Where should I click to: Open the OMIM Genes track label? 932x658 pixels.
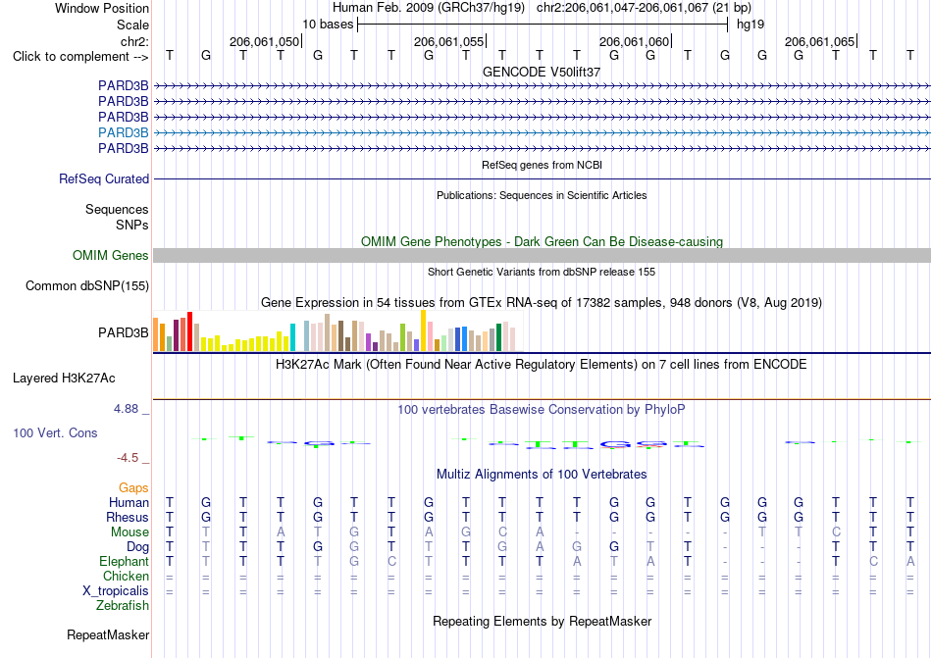coord(111,255)
